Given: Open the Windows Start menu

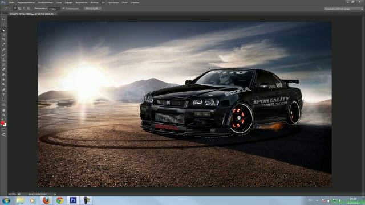Looking at the screenshot, I should pos(6,200).
